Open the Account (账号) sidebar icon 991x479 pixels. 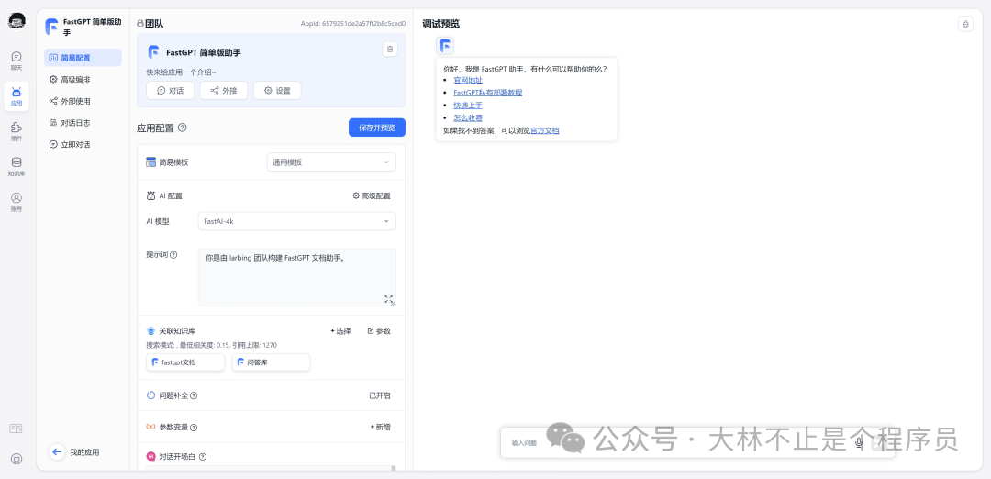coord(17,202)
